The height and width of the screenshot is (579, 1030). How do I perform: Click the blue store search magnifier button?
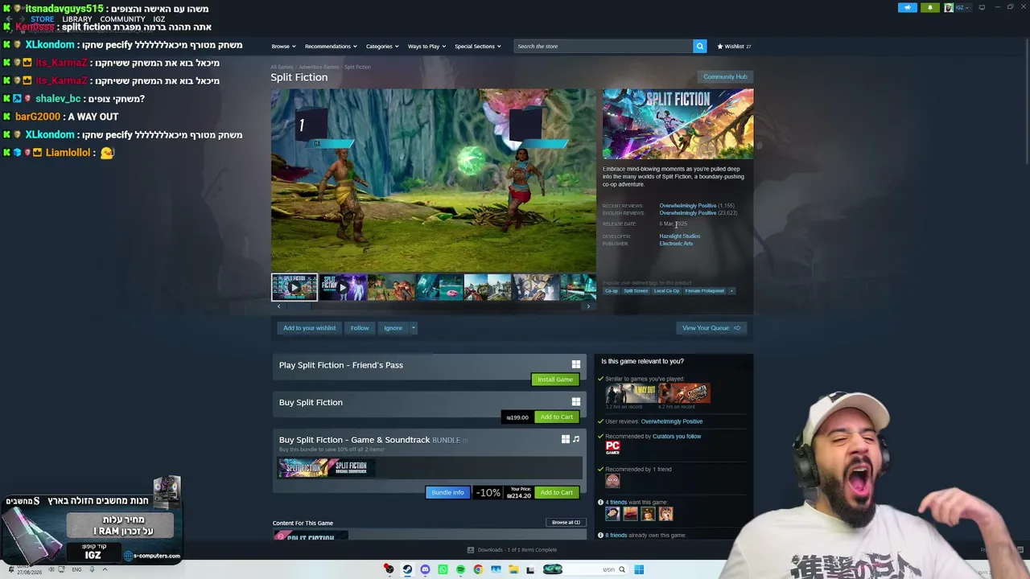tap(699, 46)
